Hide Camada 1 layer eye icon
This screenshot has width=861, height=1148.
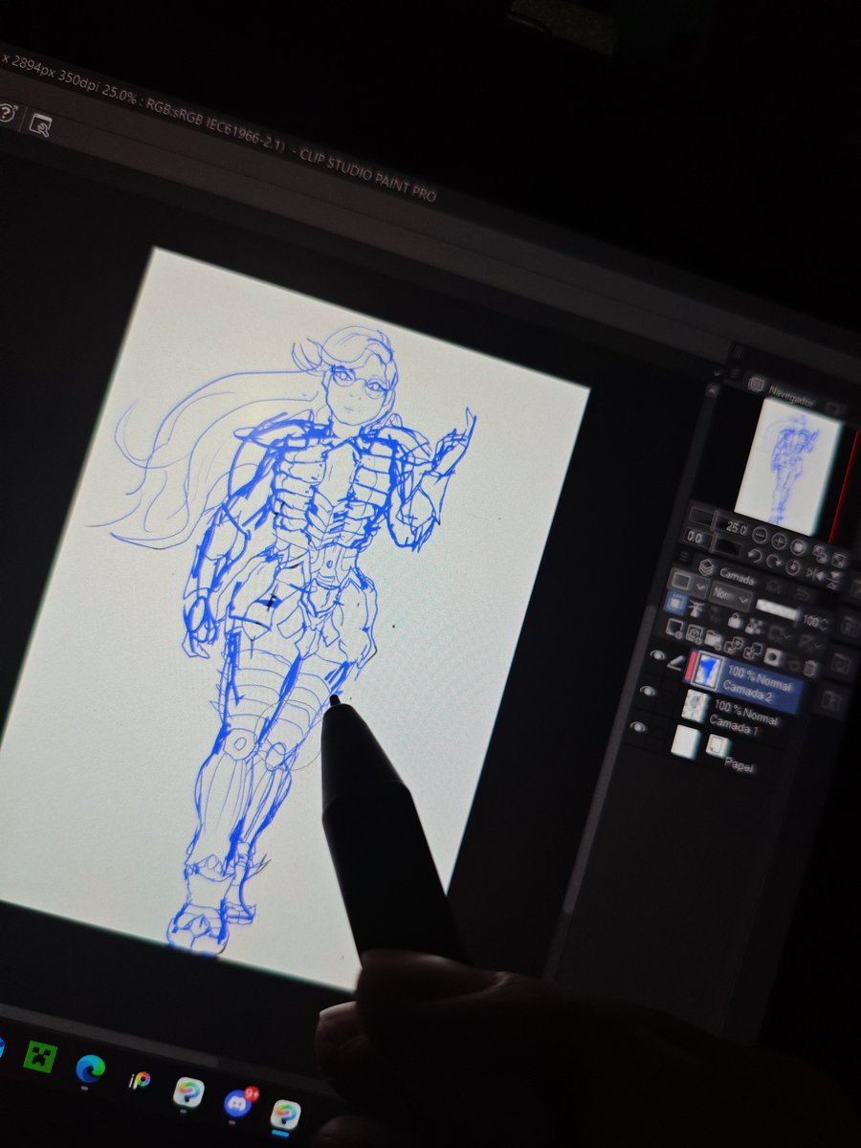[648, 691]
